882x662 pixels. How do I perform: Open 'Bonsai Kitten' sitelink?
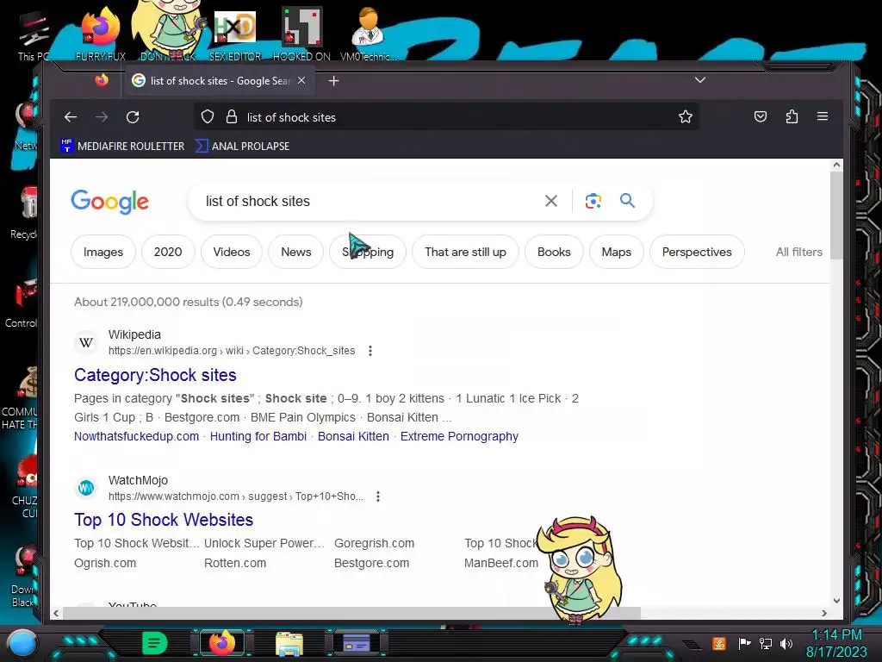(x=353, y=436)
